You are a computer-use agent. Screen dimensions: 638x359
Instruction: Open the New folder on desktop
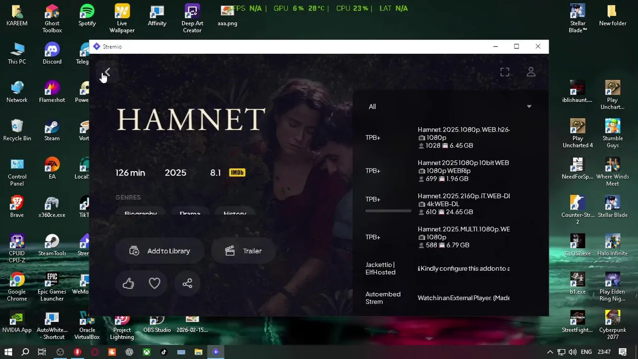(x=613, y=15)
